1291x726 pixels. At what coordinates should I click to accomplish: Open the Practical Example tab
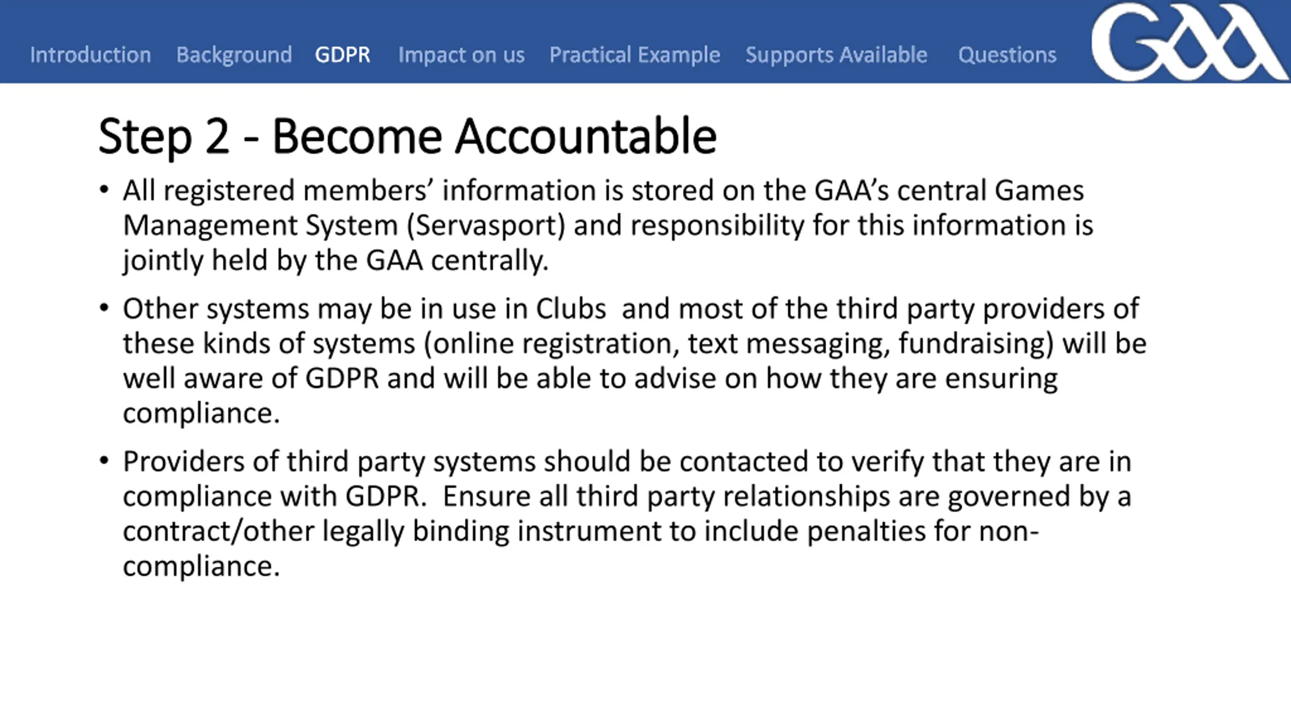pos(635,54)
